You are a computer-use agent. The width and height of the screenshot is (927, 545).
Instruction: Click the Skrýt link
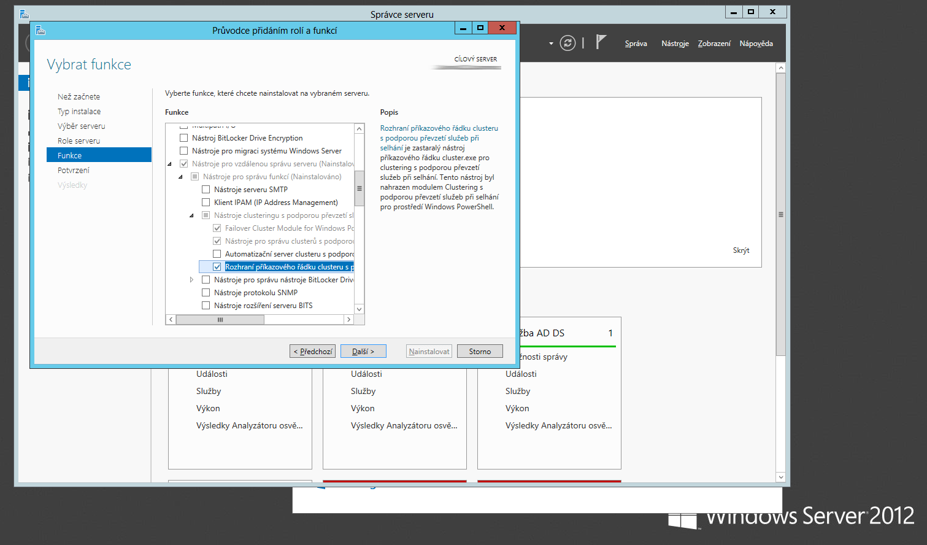point(740,250)
